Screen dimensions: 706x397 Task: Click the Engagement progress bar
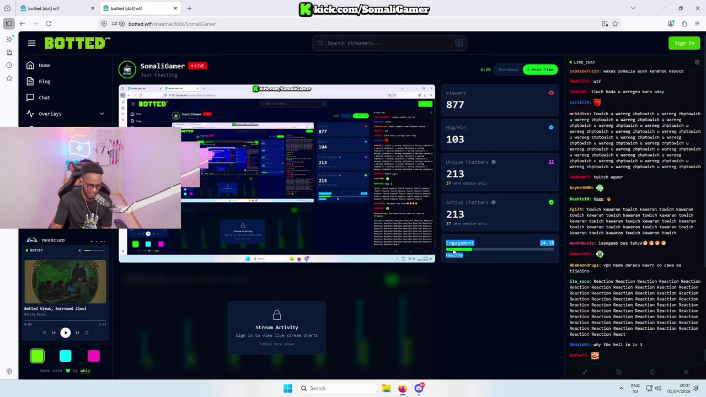tap(500, 249)
